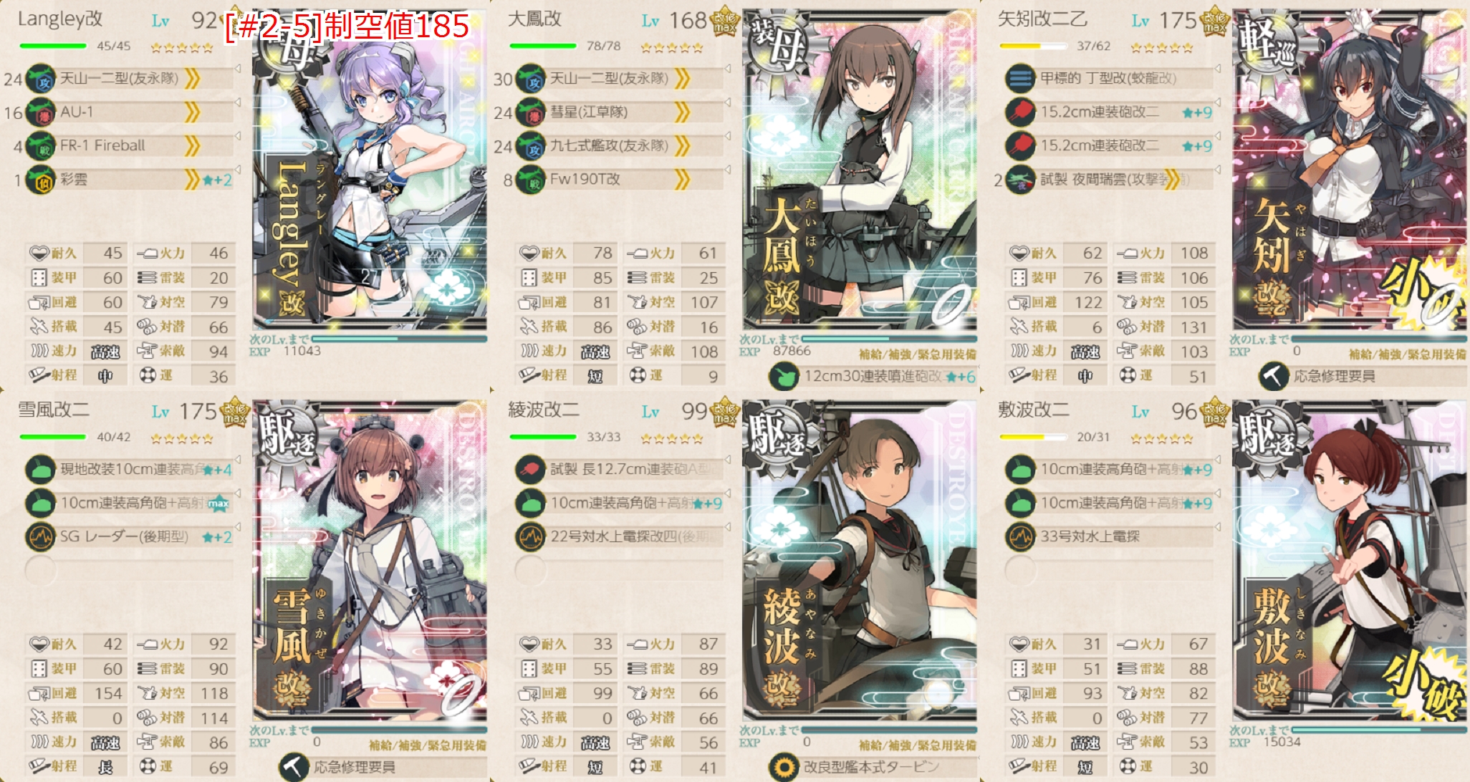The image size is (1470, 782).
Task: Click the small arrow beside 綾波's 22号対水上電探改四
Action: pyautogui.click(x=728, y=528)
